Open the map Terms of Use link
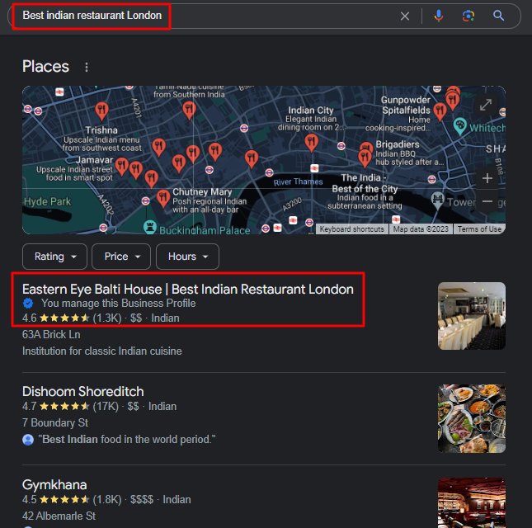This screenshot has width=532, height=528. (x=479, y=229)
